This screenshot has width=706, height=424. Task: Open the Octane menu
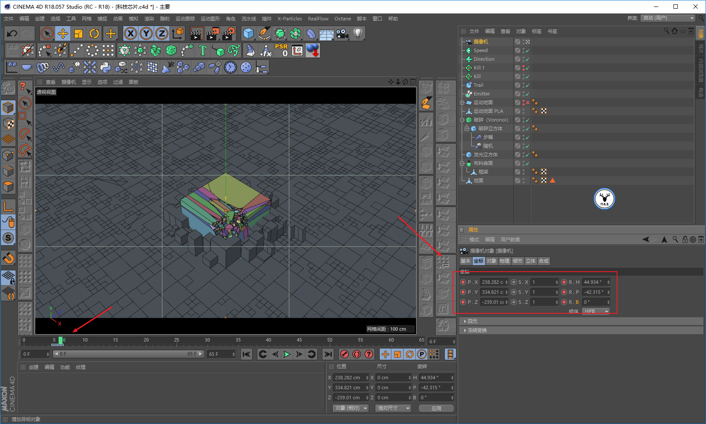coord(343,19)
